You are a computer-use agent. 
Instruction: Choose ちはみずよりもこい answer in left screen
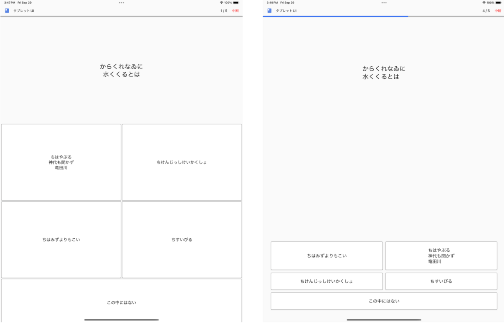[61, 240]
